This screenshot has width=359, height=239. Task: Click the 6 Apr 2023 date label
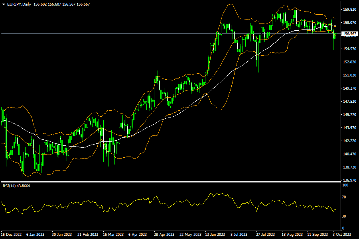pos(138,235)
